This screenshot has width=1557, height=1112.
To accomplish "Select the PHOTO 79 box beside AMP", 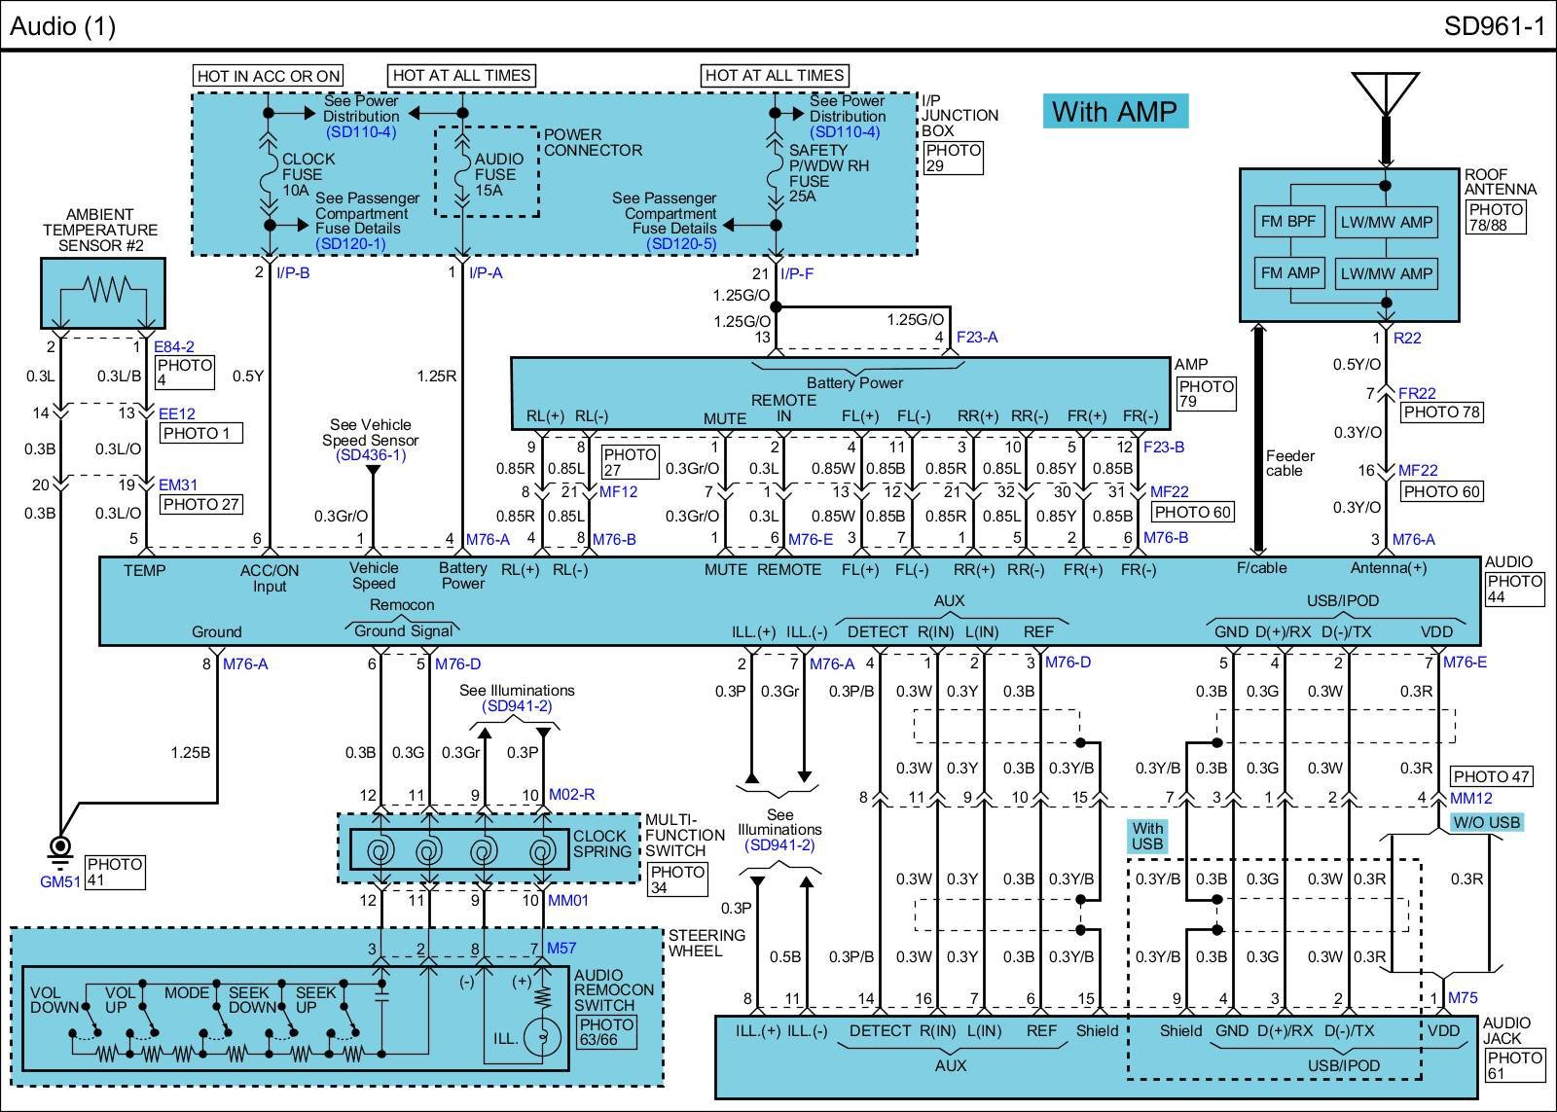I will [x=1206, y=394].
